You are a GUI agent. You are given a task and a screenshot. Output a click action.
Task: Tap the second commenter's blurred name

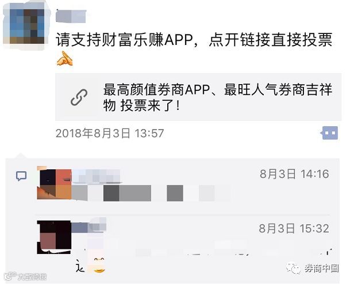[x=89, y=226]
